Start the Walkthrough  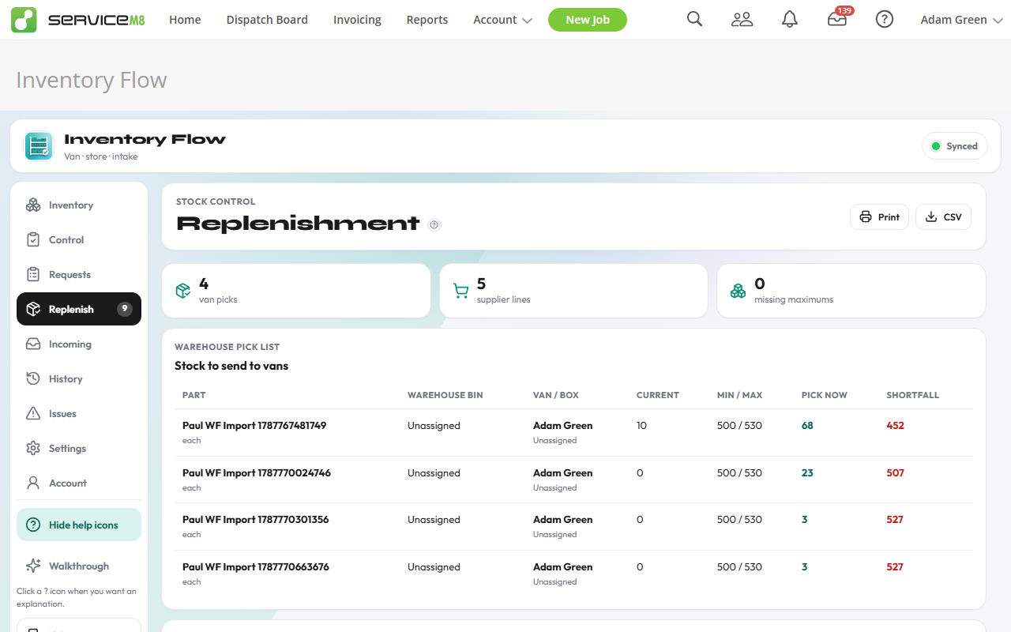coord(79,566)
